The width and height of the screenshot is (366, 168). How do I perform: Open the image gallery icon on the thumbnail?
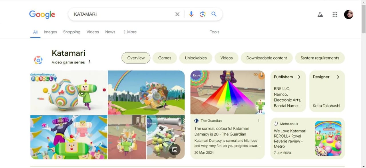tap(175, 149)
